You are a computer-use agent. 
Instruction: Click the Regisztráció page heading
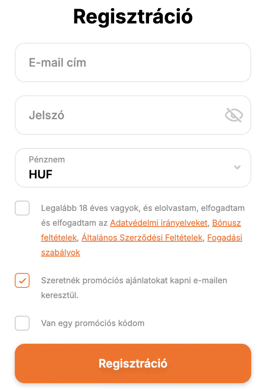133,16
